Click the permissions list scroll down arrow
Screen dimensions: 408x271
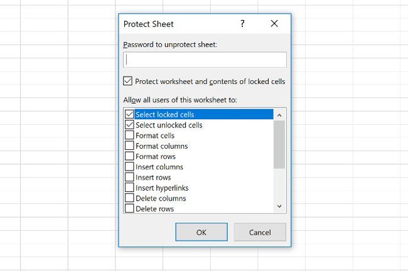pyautogui.click(x=279, y=206)
